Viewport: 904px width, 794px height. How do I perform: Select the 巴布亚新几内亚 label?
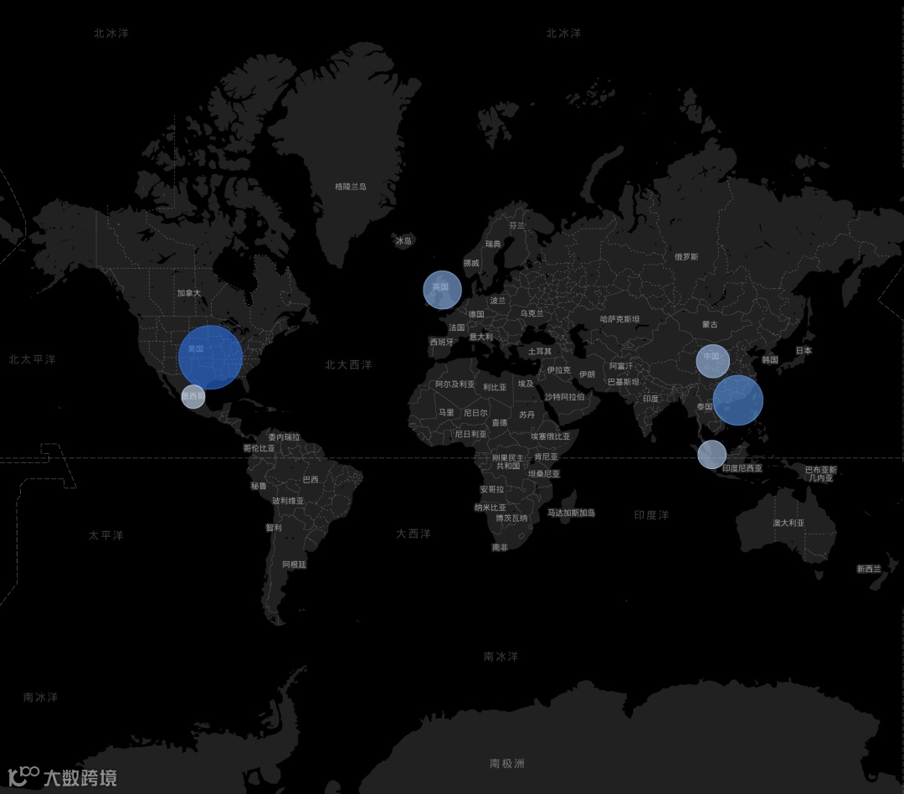(x=821, y=474)
